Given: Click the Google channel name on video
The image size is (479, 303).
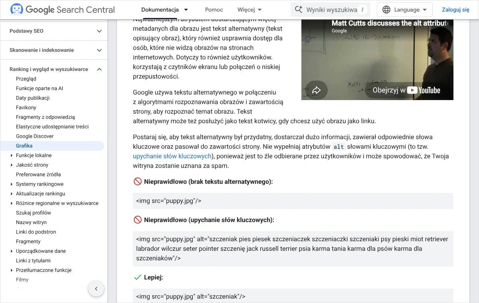Looking at the screenshot, I should pyautogui.click(x=339, y=31).
